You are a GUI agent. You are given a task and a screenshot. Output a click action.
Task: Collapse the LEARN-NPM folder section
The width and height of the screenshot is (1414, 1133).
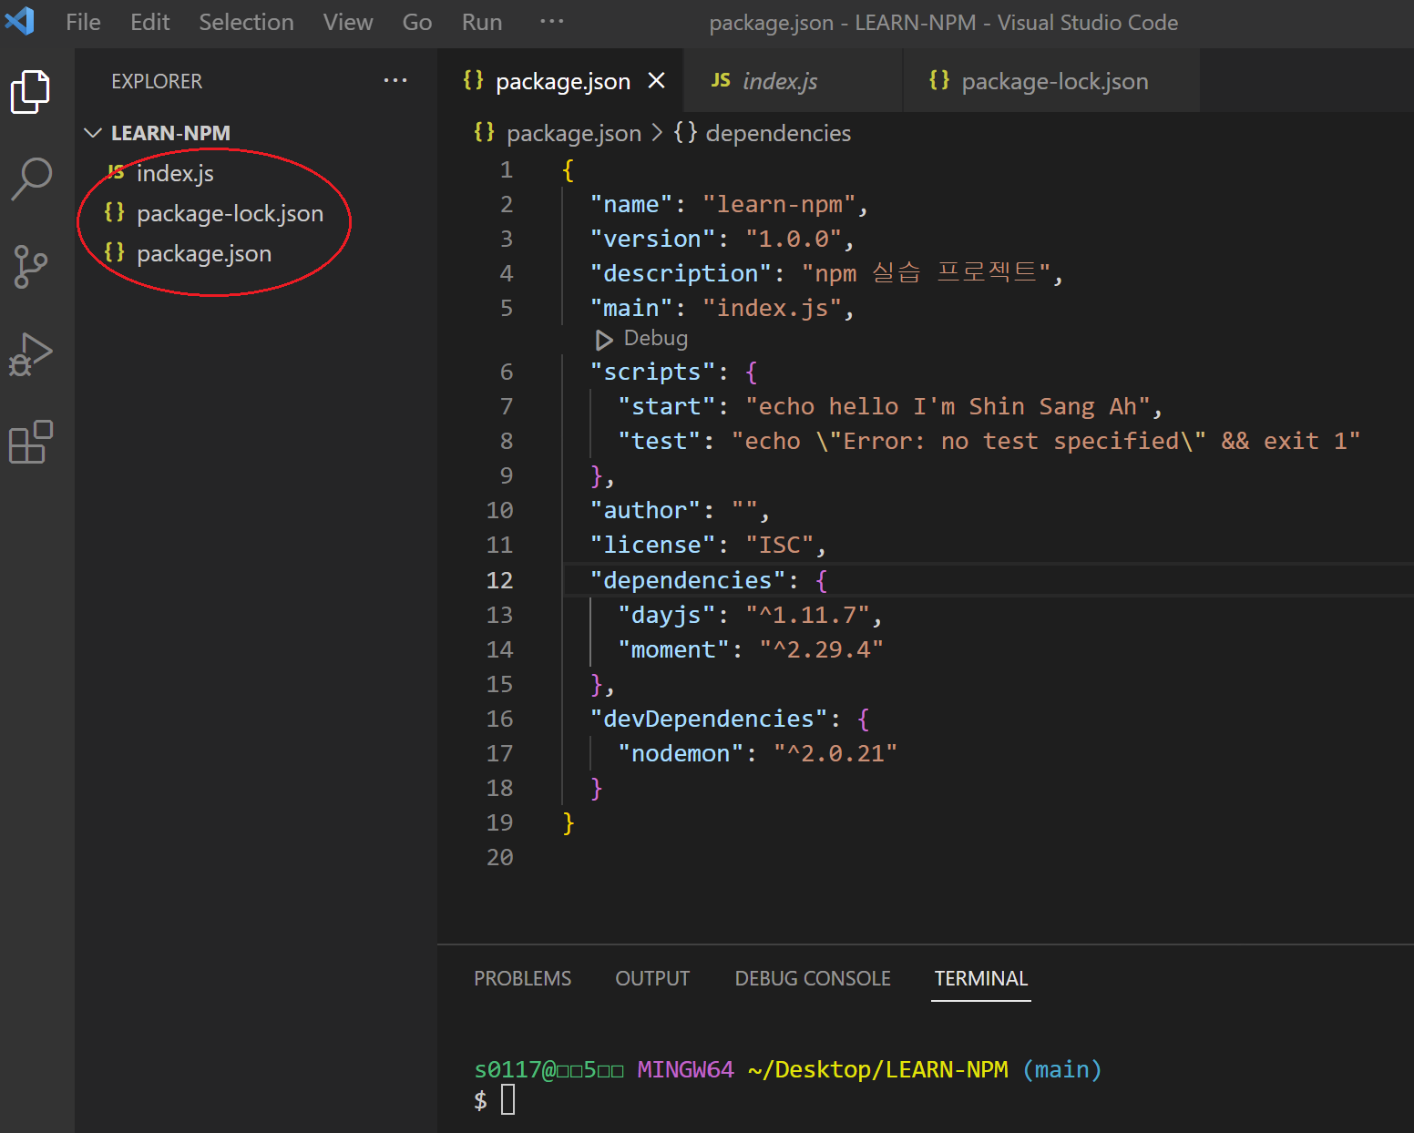tap(93, 133)
